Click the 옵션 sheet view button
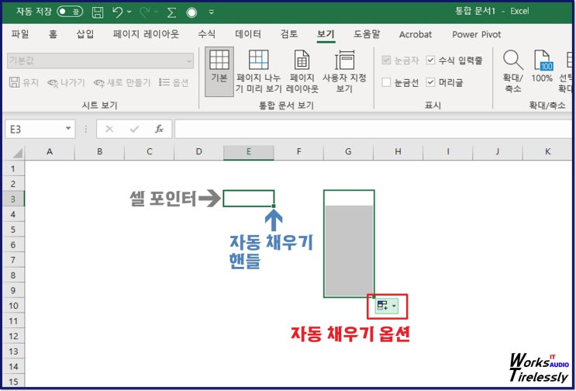Viewport: 576px width, 391px height. pos(174,83)
